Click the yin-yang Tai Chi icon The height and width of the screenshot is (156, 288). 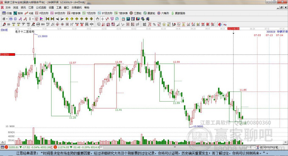(220, 24)
